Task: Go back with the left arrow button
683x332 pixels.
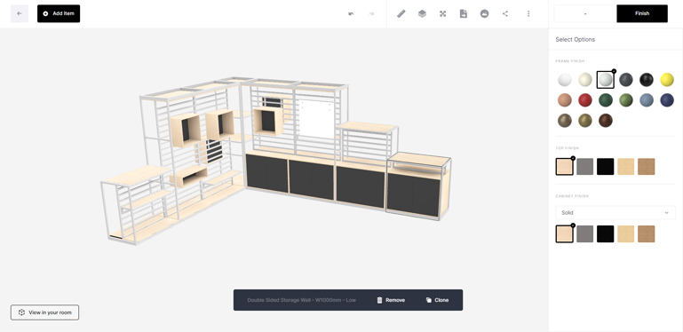Action: tap(20, 13)
